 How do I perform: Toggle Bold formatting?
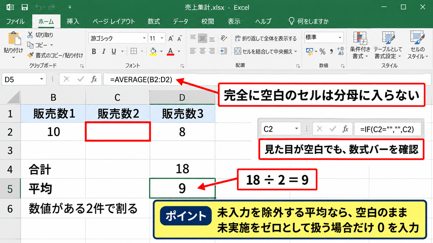[x=94, y=51]
